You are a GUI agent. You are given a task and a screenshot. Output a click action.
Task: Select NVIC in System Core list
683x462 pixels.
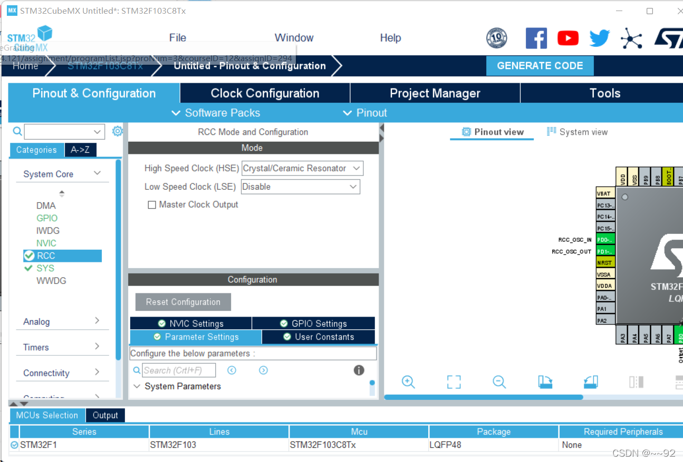point(46,243)
